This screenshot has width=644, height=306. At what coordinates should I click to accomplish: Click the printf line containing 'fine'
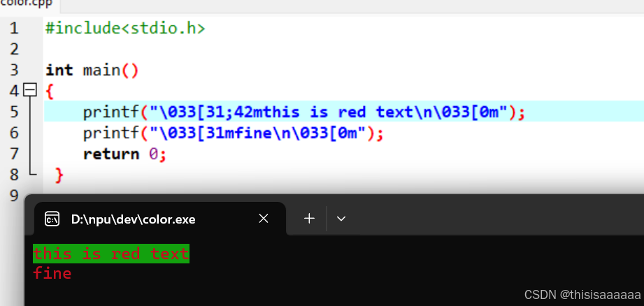(x=234, y=133)
